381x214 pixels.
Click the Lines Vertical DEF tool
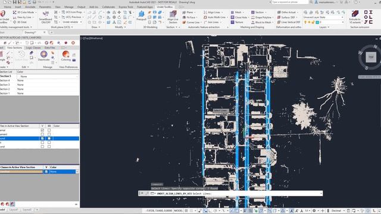click(x=289, y=22)
